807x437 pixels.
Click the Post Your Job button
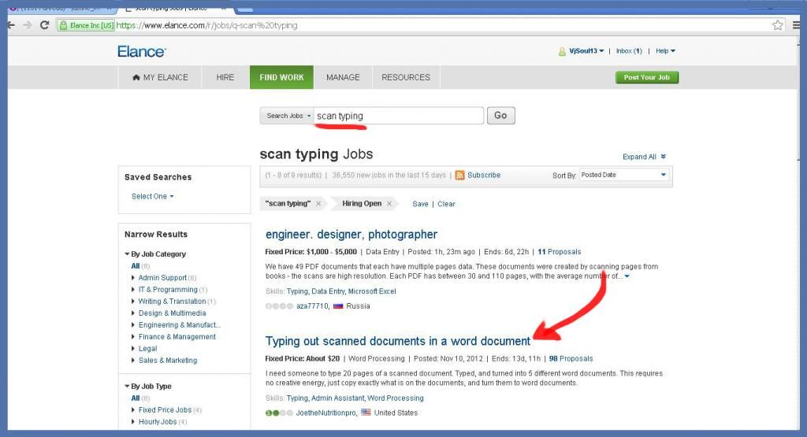tap(647, 78)
